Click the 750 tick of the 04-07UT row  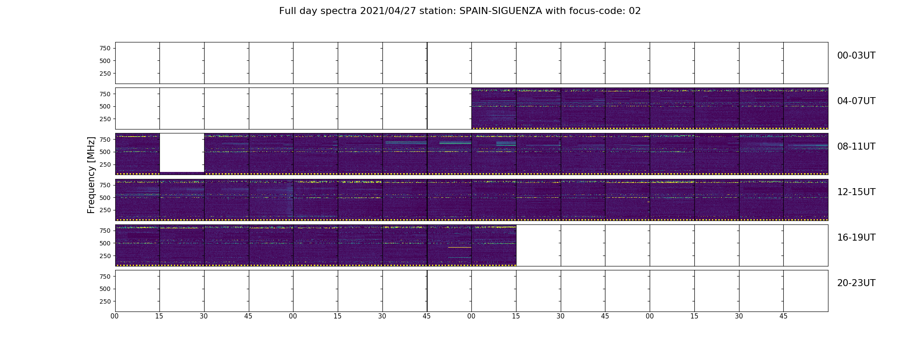click(105, 94)
